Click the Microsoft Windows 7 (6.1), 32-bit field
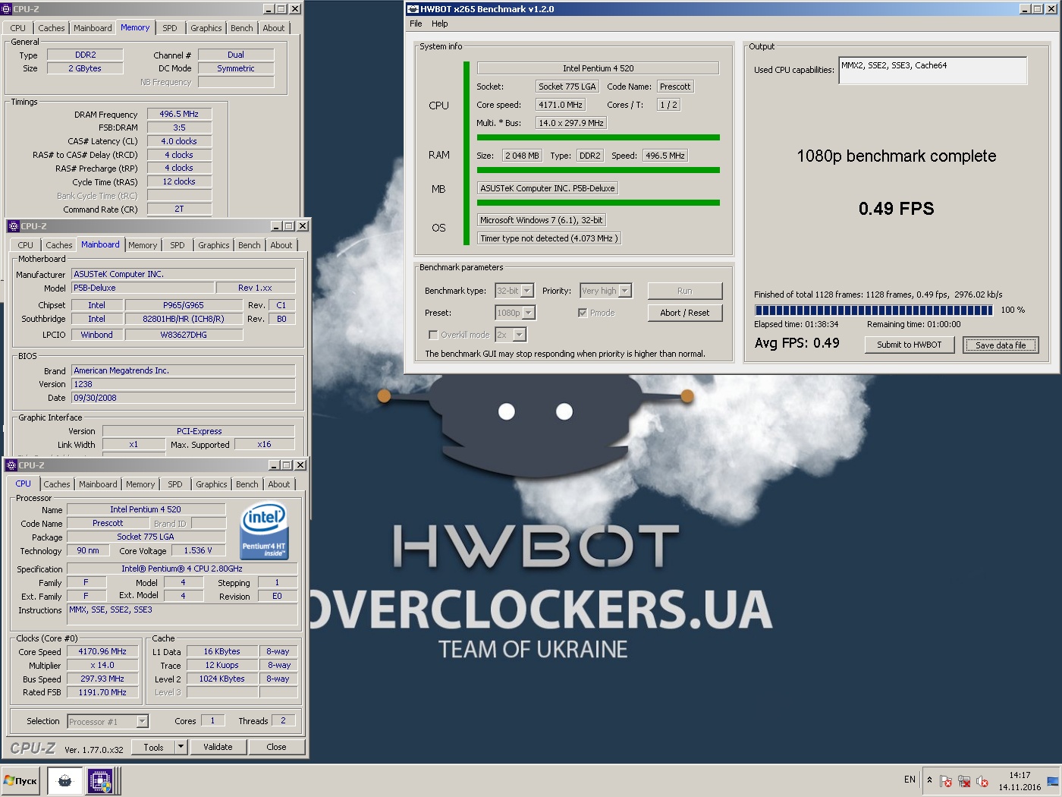 [542, 220]
